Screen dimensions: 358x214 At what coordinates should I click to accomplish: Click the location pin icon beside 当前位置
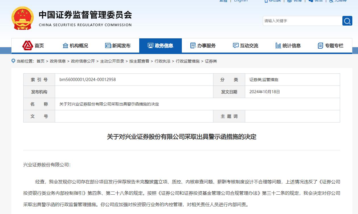13,61
